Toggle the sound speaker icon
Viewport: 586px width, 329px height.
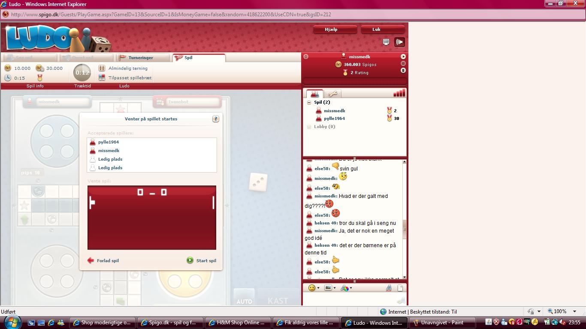coord(399,42)
